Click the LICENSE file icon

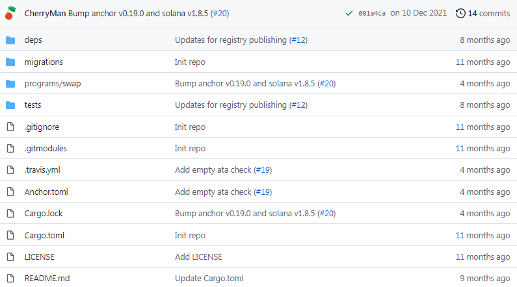coord(10,256)
